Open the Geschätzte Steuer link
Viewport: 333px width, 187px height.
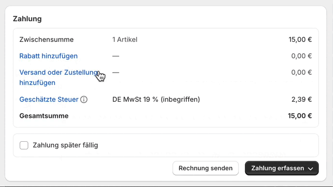49,99
